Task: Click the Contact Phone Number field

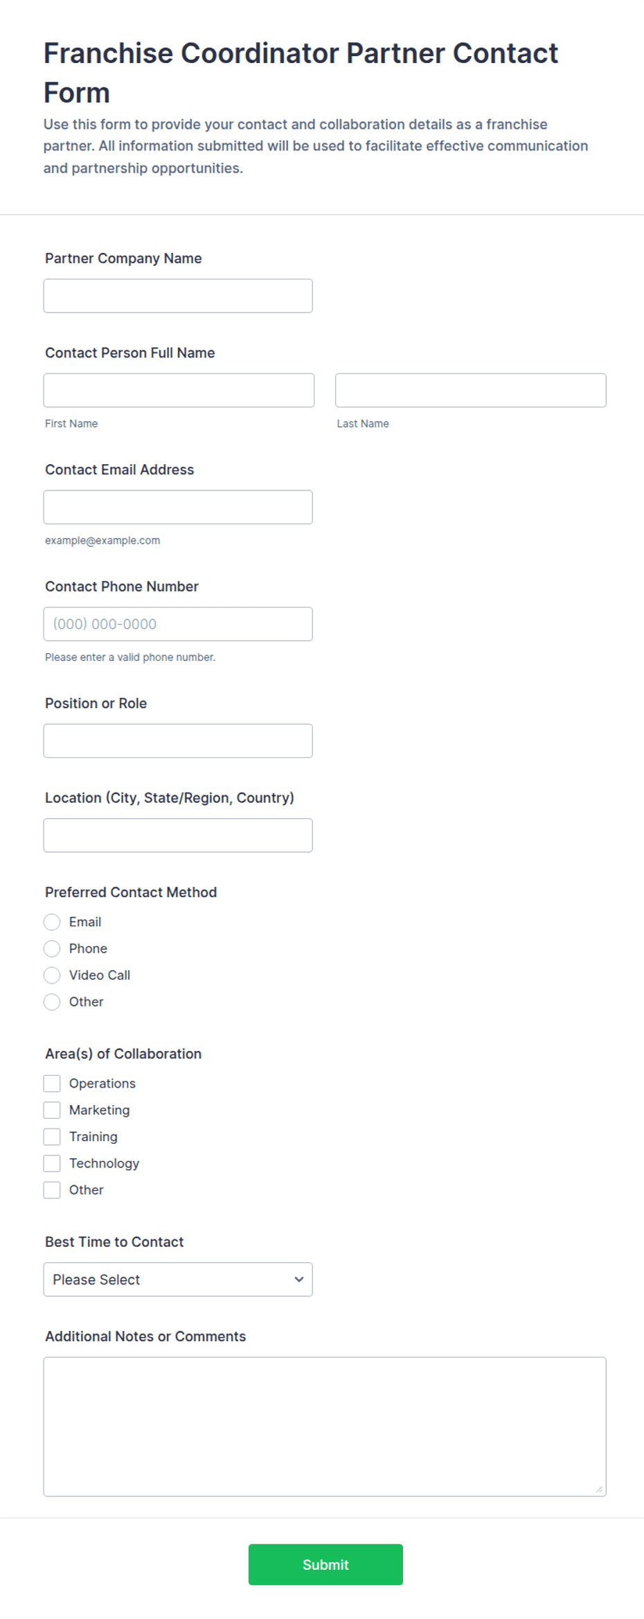Action: [x=178, y=624]
